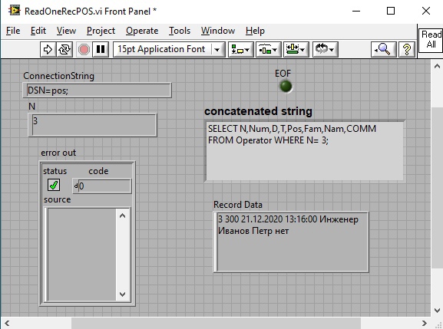Open the Tools menu

point(180,31)
